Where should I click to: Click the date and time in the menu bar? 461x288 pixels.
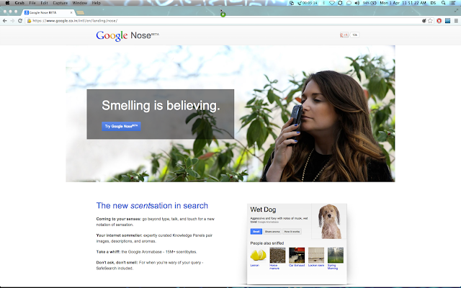coord(403,3)
